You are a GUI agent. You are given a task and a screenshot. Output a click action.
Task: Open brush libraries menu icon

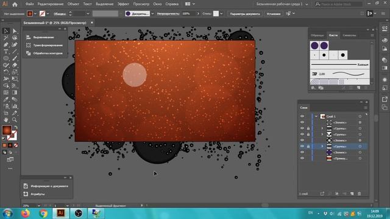coord(313,88)
